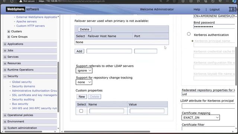This screenshot has height=134, width=238.
Task: Open the Certificate mapping dropdown EXACT_DN
Action: point(200,118)
